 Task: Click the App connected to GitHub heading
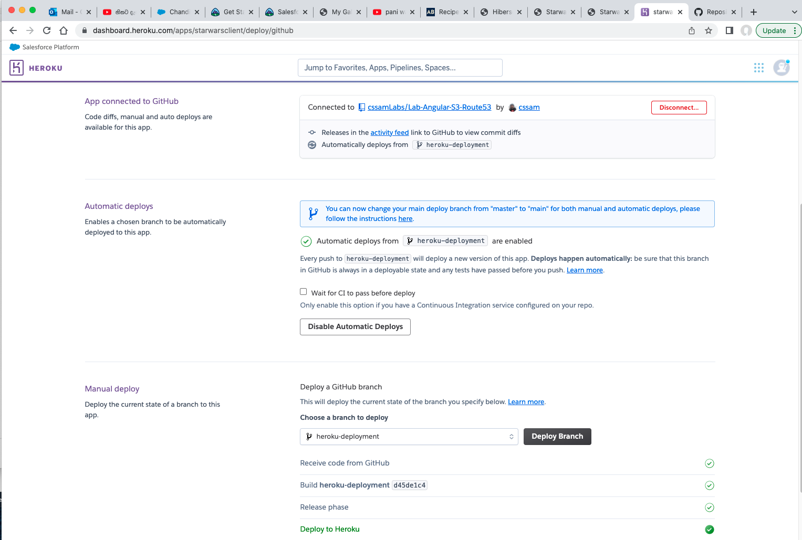click(131, 101)
